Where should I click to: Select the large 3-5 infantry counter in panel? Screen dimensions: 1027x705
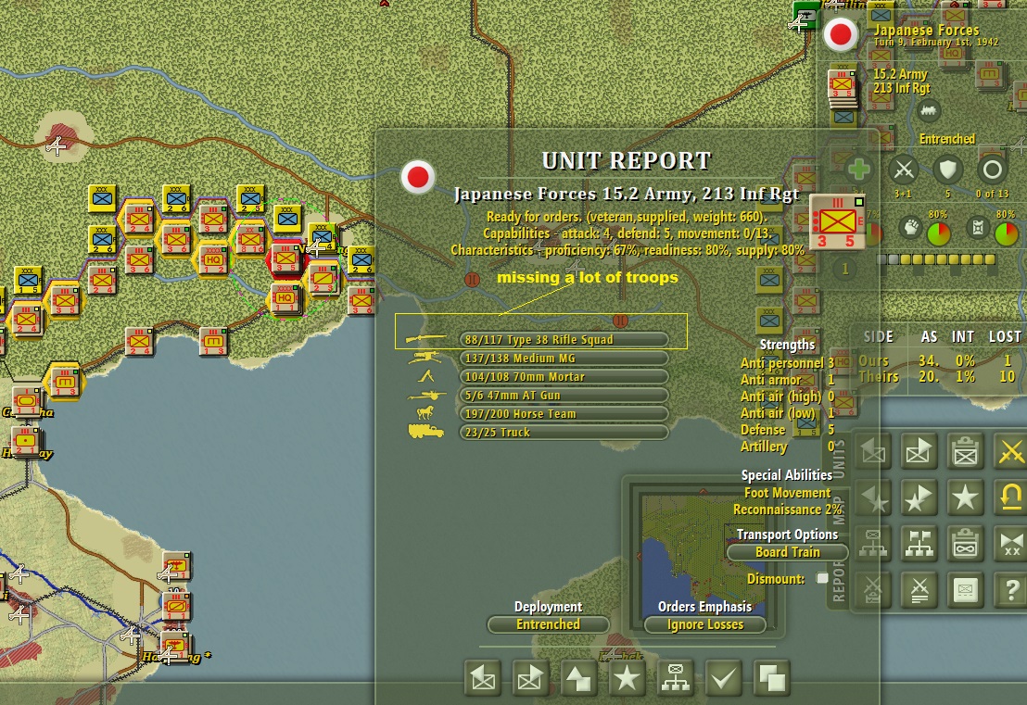point(838,222)
